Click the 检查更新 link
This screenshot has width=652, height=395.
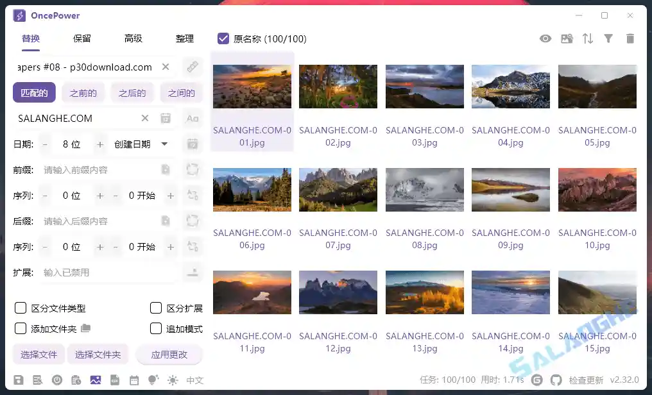point(587,380)
